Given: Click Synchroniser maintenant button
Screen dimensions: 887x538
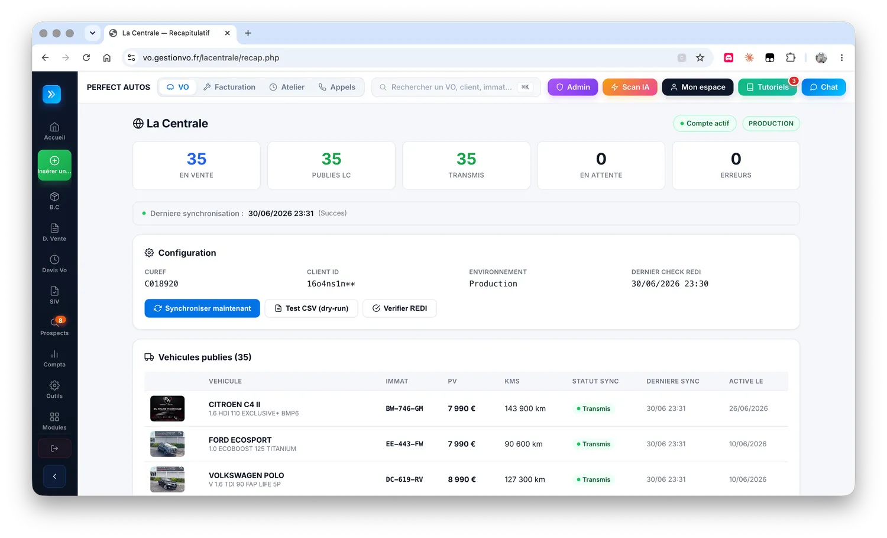Looking at the screenshot, I should pos(202,308).
